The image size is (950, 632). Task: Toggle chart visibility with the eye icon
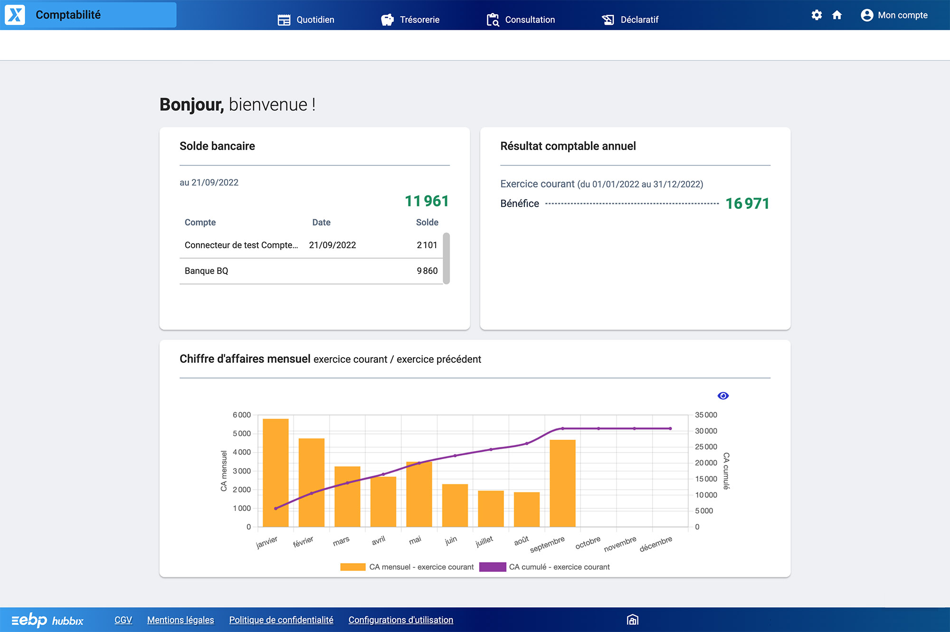click(x=723, y=396)
